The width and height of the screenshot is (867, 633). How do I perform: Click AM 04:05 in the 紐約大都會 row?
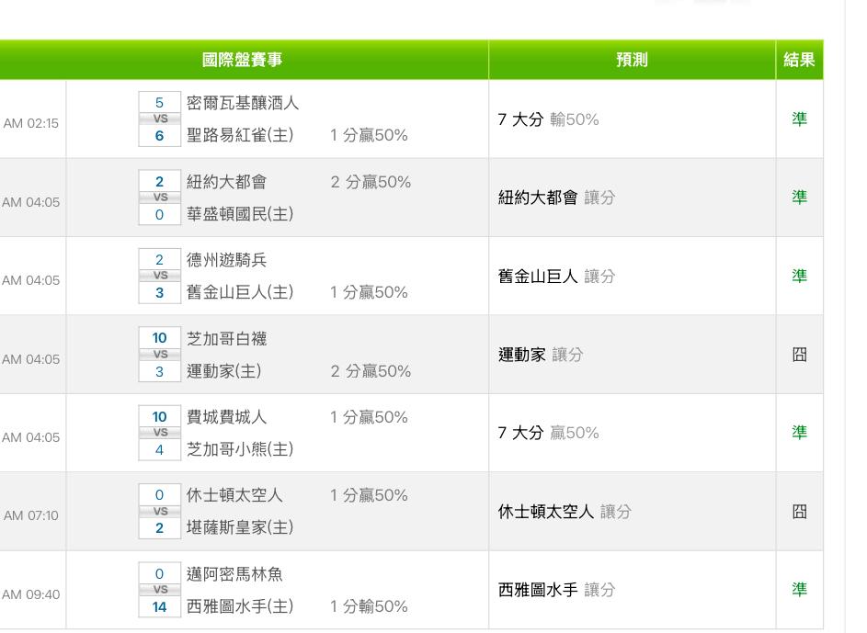(31, 202)
